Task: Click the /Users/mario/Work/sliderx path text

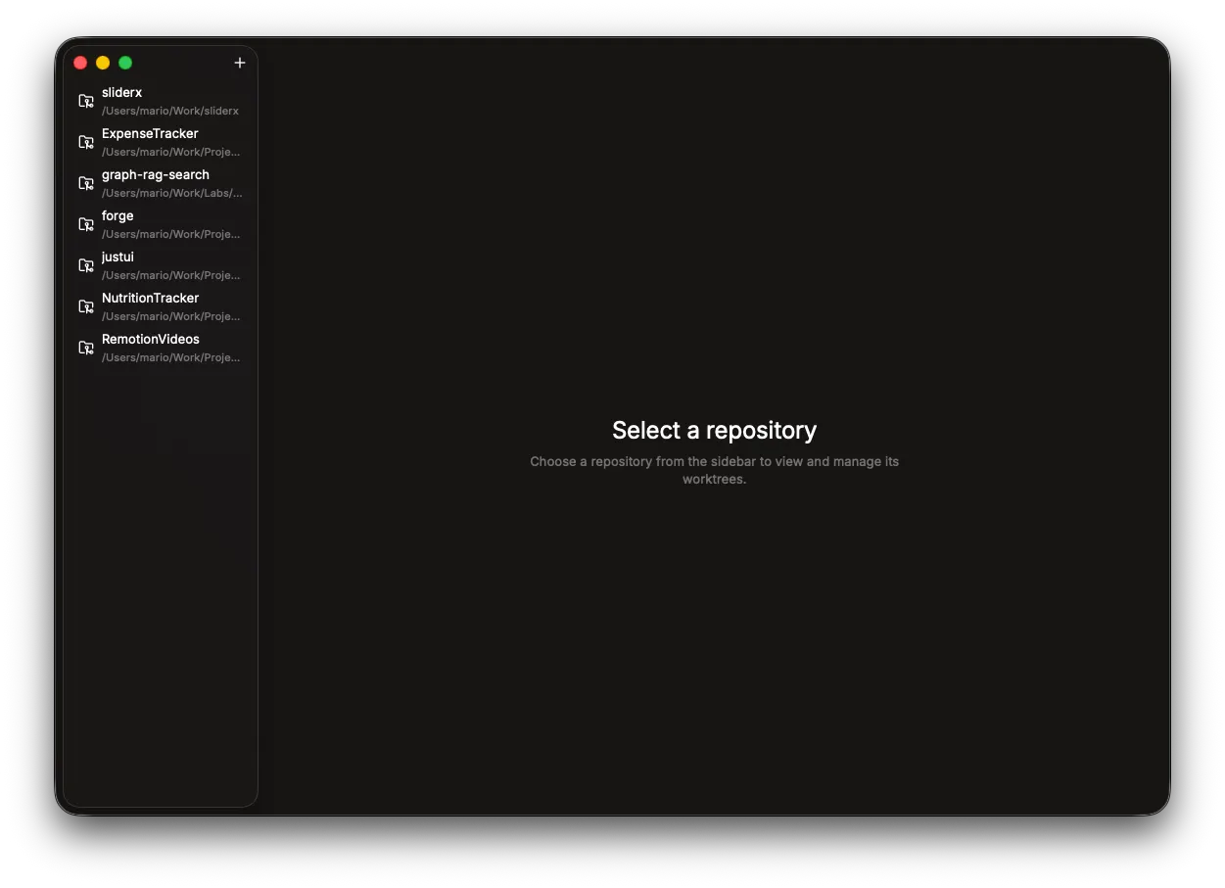Action: point(170,111)
